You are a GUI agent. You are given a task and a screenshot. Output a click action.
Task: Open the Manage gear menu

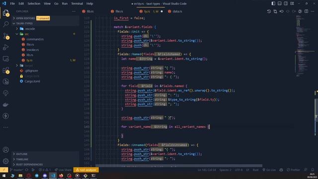5,161
